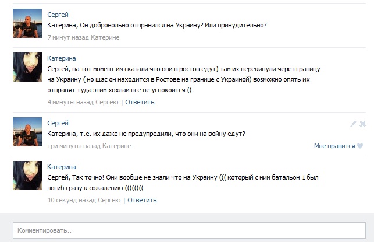Open Сергей's profile from first comment name
This screenshot has width=374, height=242.
[x=58, y=15]
